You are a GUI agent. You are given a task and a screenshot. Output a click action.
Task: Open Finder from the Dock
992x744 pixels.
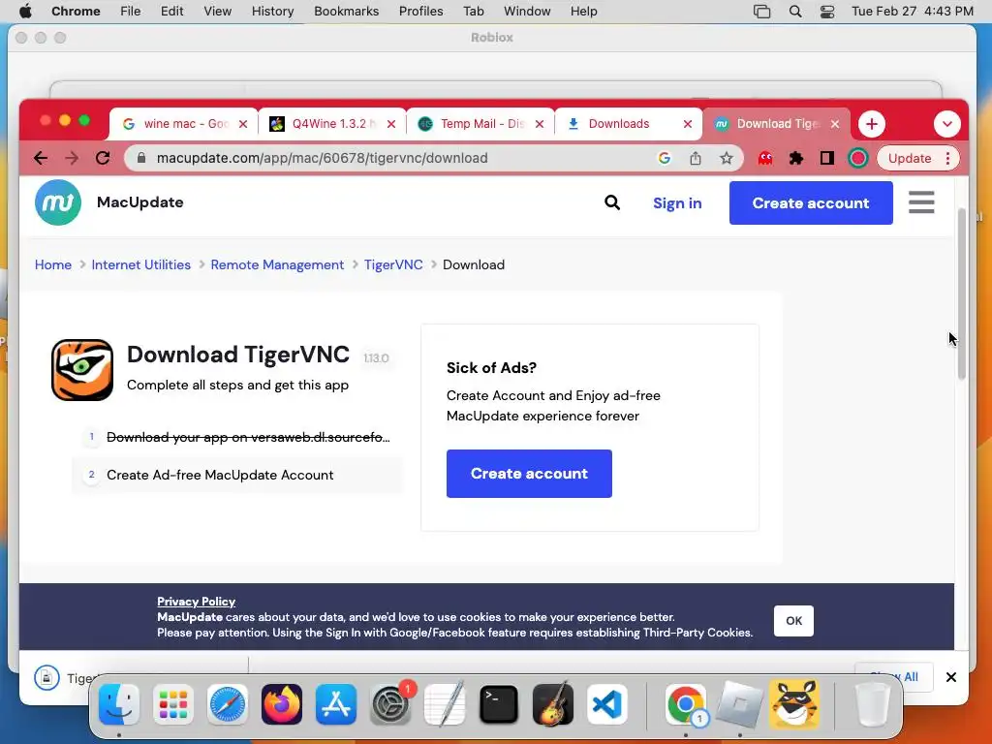[119, 704]
